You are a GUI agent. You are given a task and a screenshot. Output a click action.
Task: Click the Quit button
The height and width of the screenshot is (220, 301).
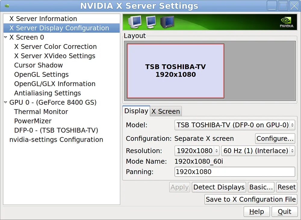(284, 212)
